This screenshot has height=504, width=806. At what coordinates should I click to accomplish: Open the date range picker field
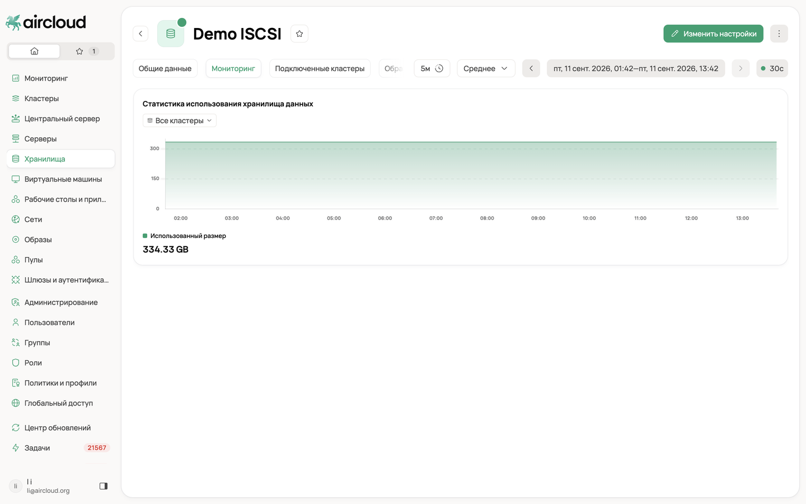pyautogui.click(x=636, y=68)
